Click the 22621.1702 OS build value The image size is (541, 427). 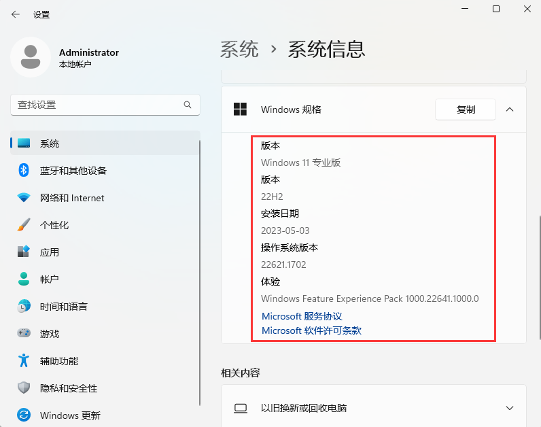pyautogui.click(x=283, y=264)
